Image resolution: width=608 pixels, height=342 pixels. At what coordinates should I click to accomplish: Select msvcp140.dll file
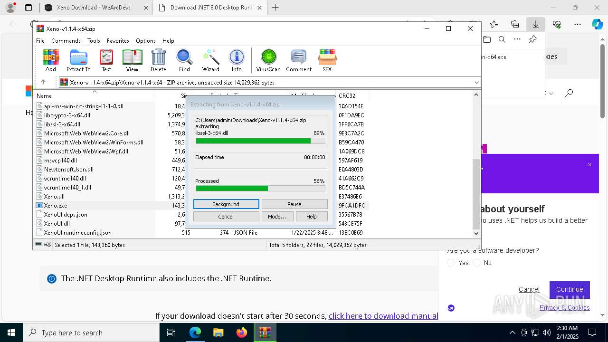click(x=60, y=161)
